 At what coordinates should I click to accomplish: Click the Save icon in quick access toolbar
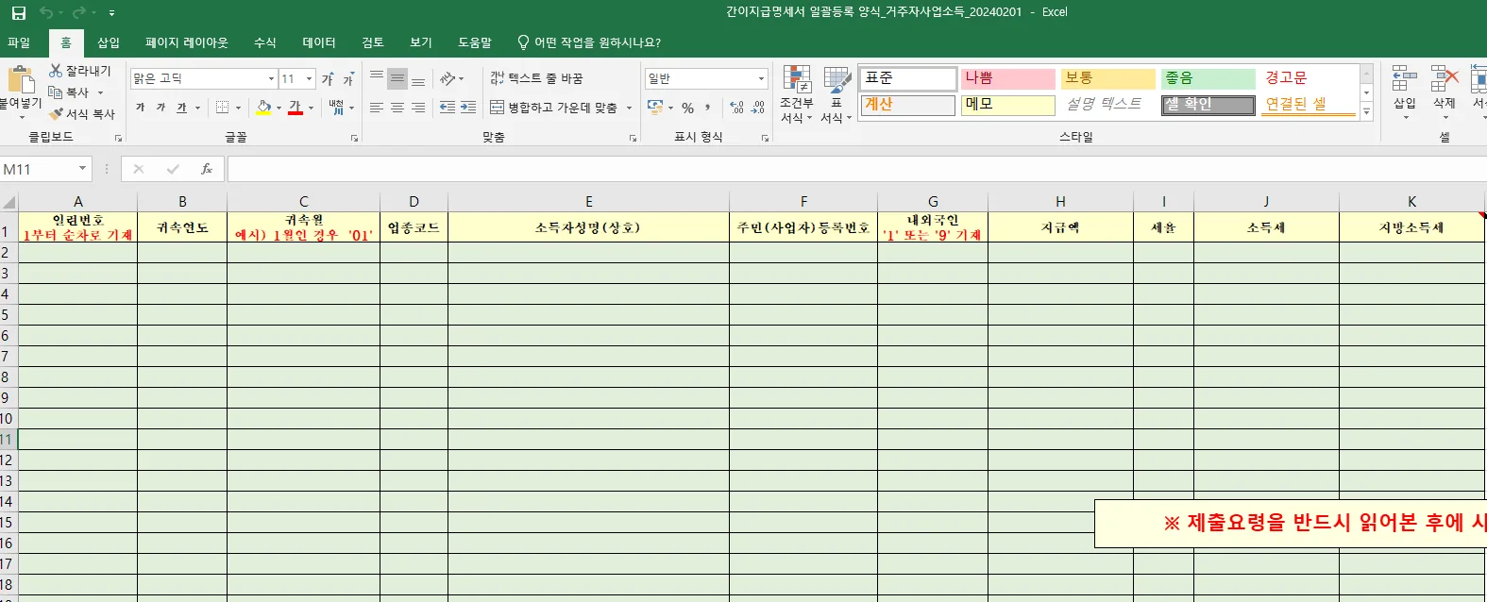[18, 13]
